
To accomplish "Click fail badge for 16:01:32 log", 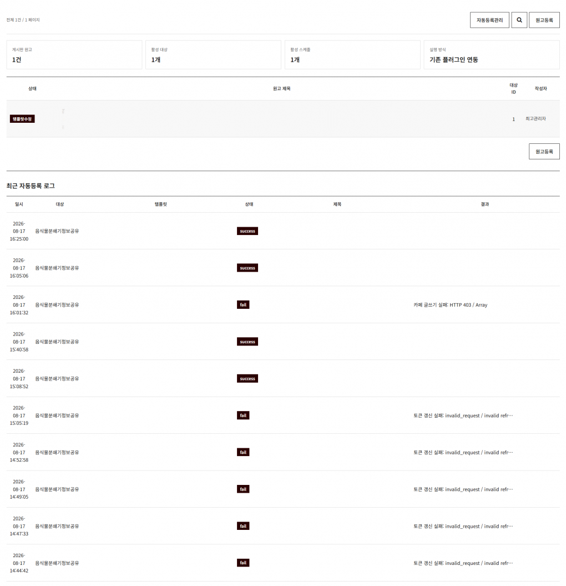I will coord(243,305).
